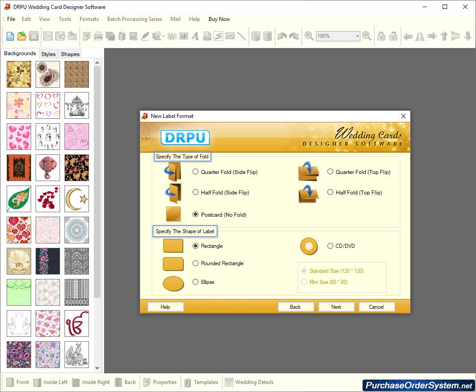Click the Next button in dialog
Viewport: 476px width, 392px height.
click(x=336, y=307)
